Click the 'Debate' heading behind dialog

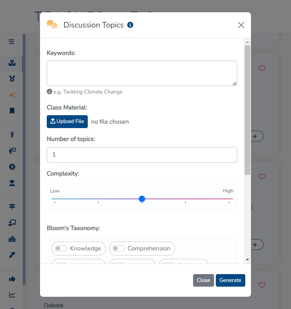[x=54, y=305]
